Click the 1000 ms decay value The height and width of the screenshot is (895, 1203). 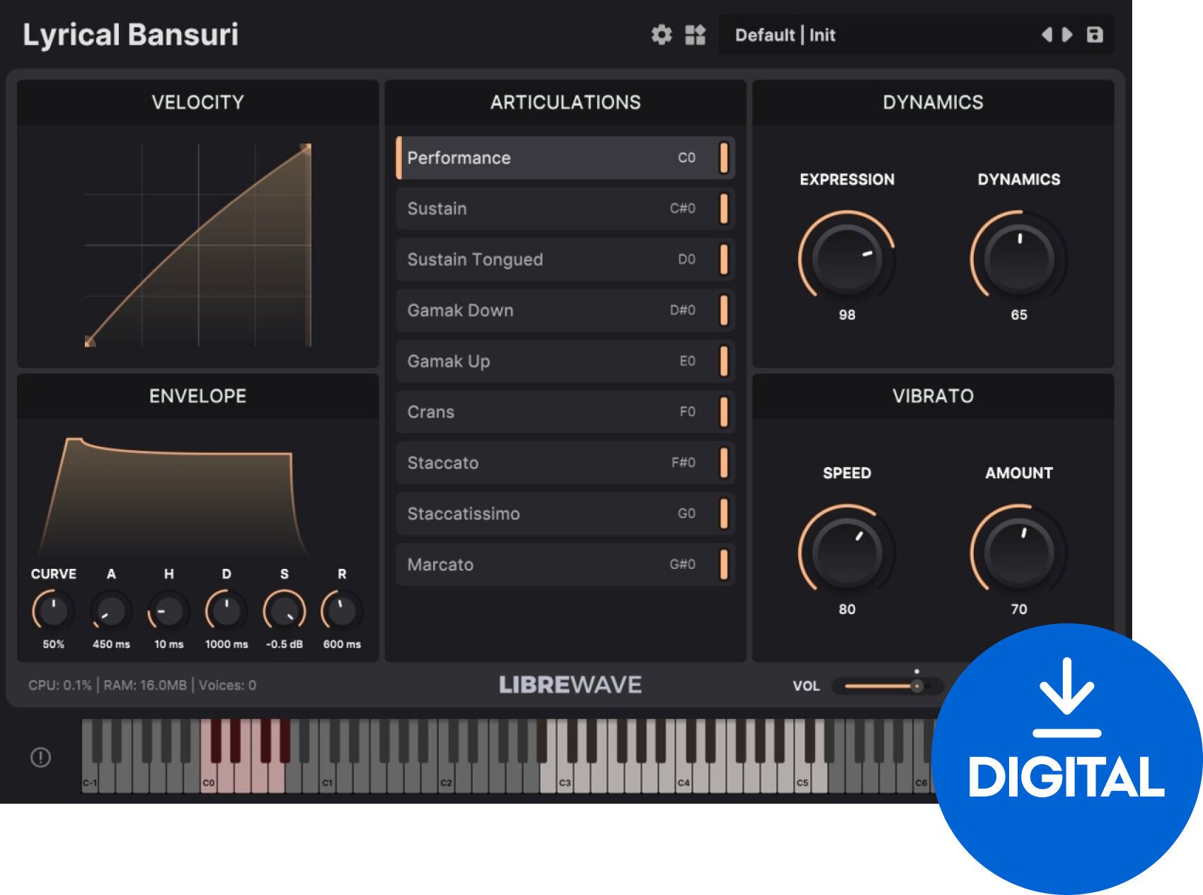(x=226, y=644)
